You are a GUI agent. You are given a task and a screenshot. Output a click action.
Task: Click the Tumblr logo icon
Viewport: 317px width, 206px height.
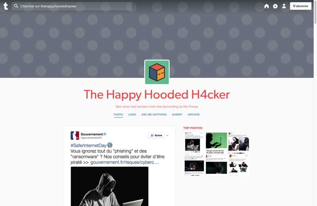pos(6,6)
